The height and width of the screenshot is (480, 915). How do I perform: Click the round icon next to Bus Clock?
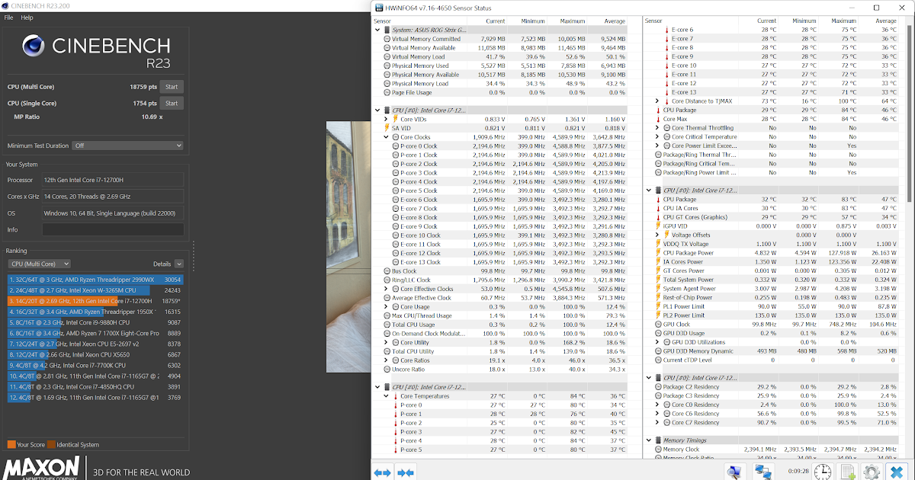pyautogui.click(x=387, y=270)
